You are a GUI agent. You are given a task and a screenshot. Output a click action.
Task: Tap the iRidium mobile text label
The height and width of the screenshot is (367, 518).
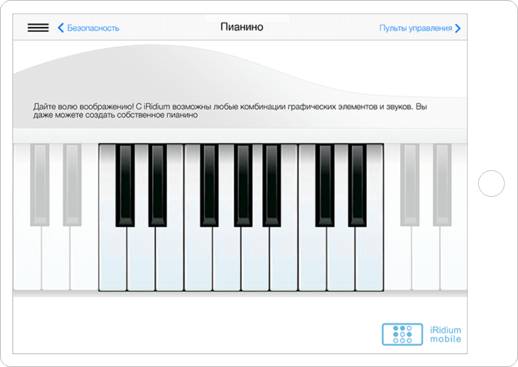pos(445,334)
